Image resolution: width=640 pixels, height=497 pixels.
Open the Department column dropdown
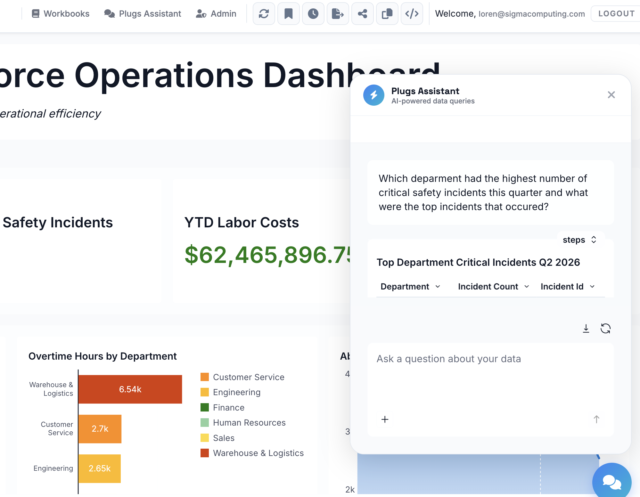(438, 287)
